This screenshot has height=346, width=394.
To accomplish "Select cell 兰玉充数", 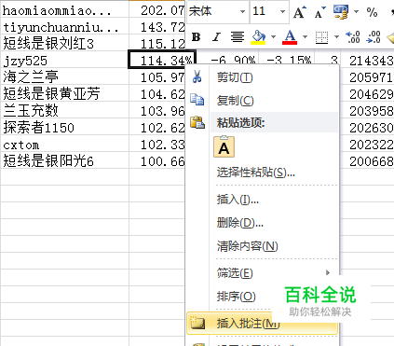I will click(64, 111).
